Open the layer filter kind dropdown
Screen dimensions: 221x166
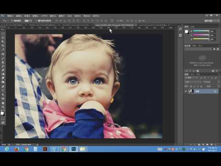tap(192, 78)
